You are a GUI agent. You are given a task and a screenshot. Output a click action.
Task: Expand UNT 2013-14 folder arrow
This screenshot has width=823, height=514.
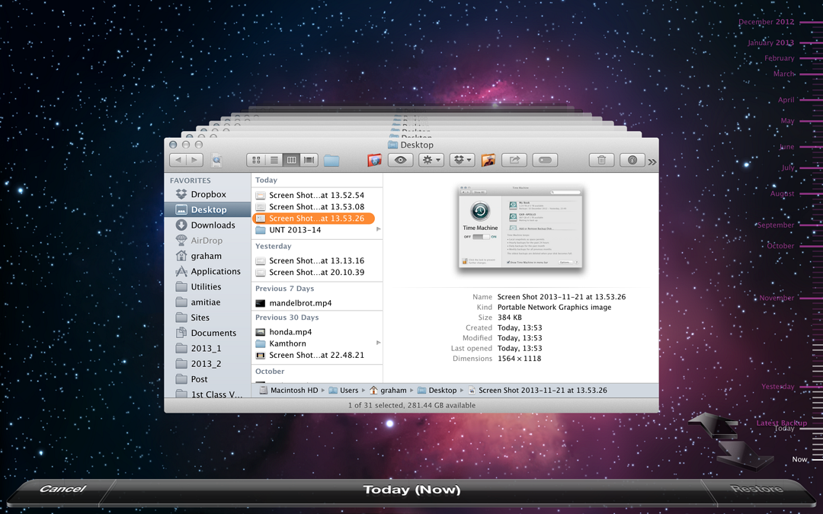378,229
